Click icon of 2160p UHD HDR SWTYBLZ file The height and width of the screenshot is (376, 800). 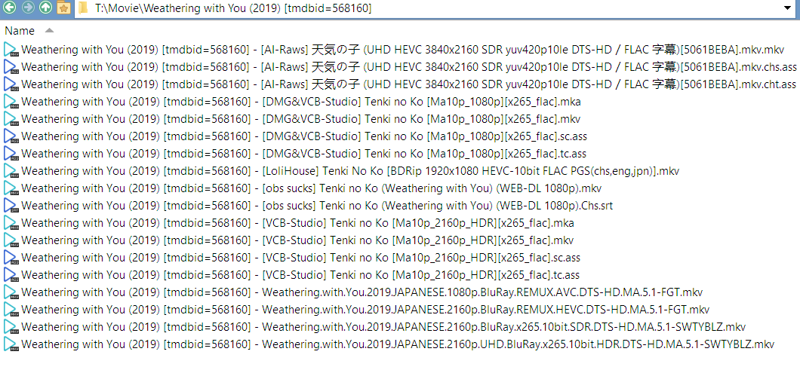(11, 344)
